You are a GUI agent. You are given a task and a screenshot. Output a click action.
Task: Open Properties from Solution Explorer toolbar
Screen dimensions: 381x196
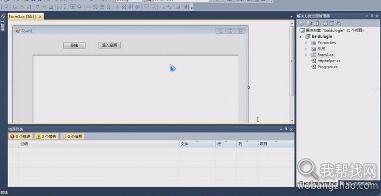302,23
